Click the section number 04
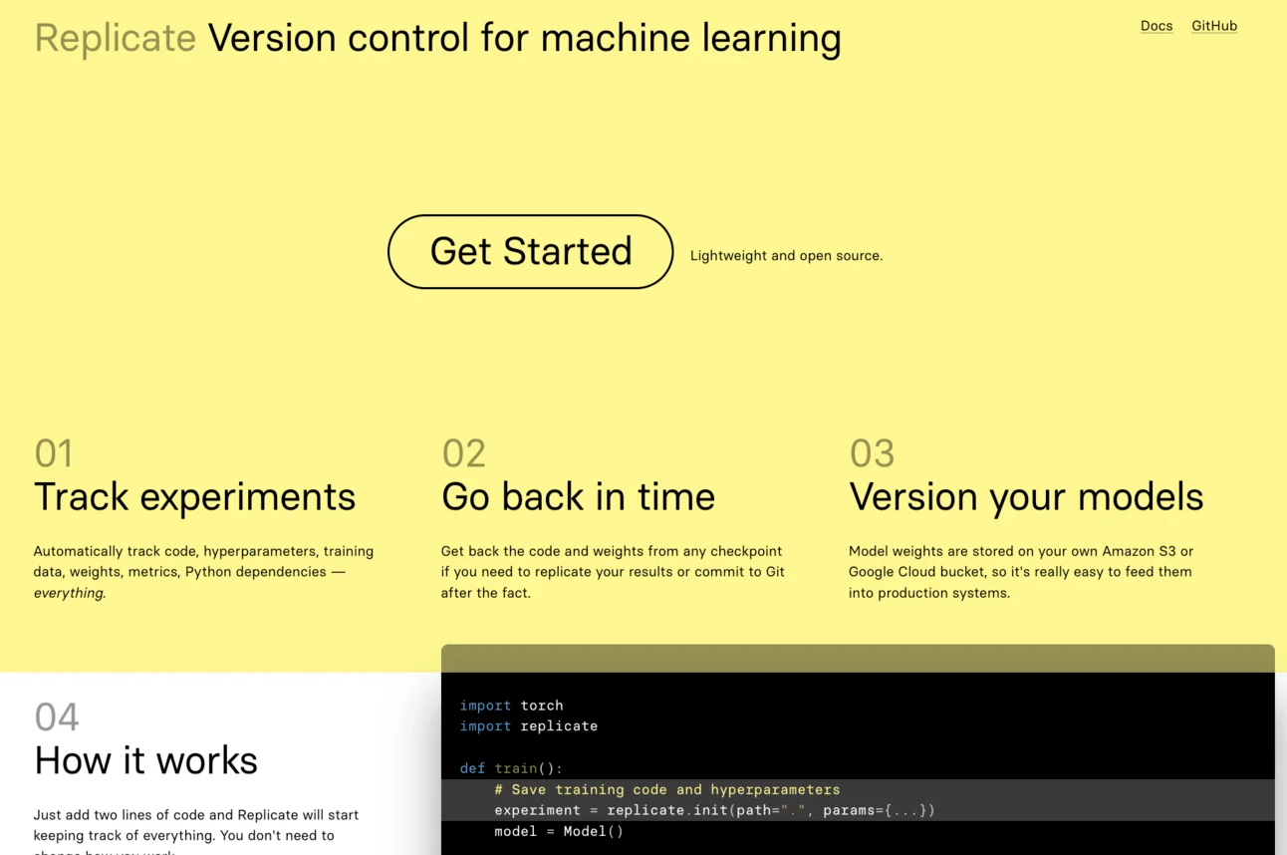 pyautogui.click(x=57, y=717)
